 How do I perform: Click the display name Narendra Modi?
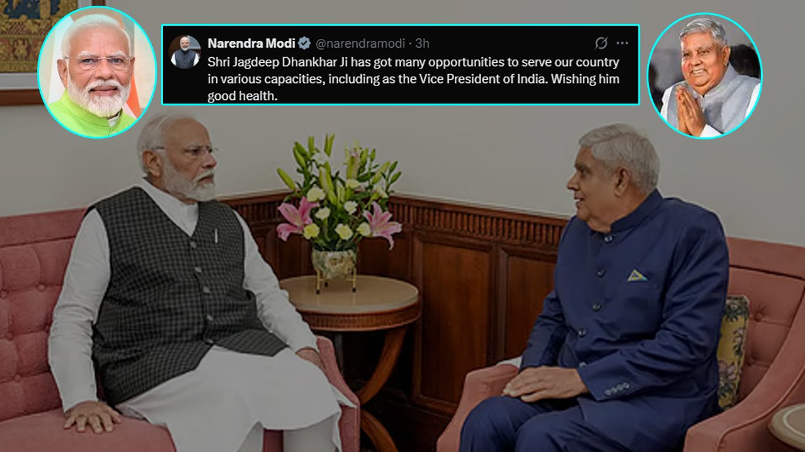pyautogui.click(x=252, y=43)
